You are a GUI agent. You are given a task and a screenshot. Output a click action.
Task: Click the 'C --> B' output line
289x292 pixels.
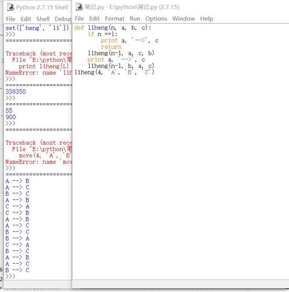click(17, 213)
